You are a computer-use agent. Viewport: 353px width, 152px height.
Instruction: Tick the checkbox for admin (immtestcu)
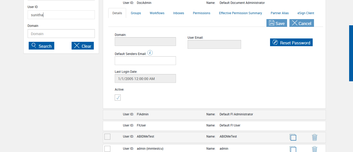click(x=107, y=149)
